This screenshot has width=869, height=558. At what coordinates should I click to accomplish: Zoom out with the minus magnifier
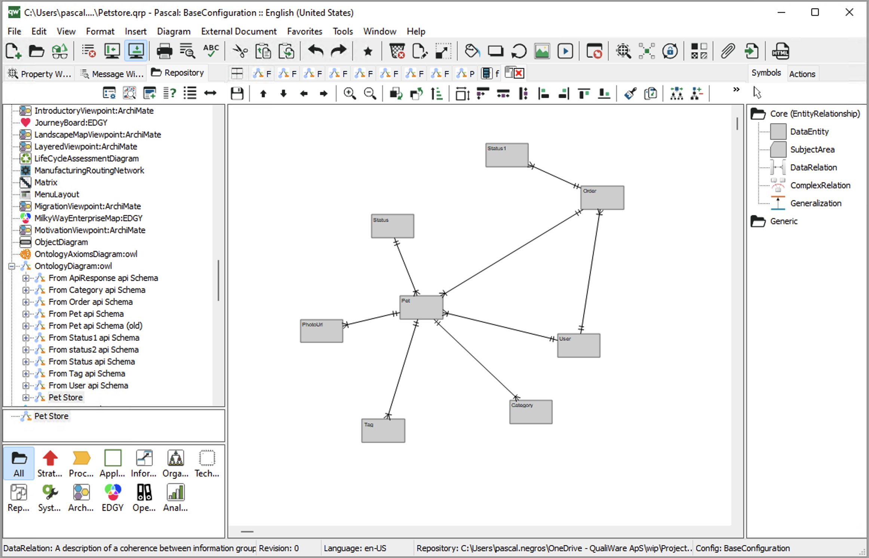pos(370,93)
